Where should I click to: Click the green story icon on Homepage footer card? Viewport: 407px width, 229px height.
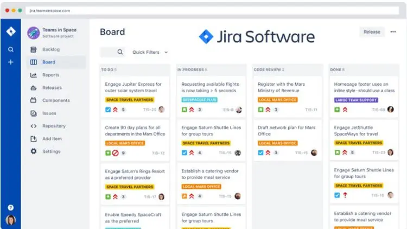pyautogui.click(x=337, y=110)
